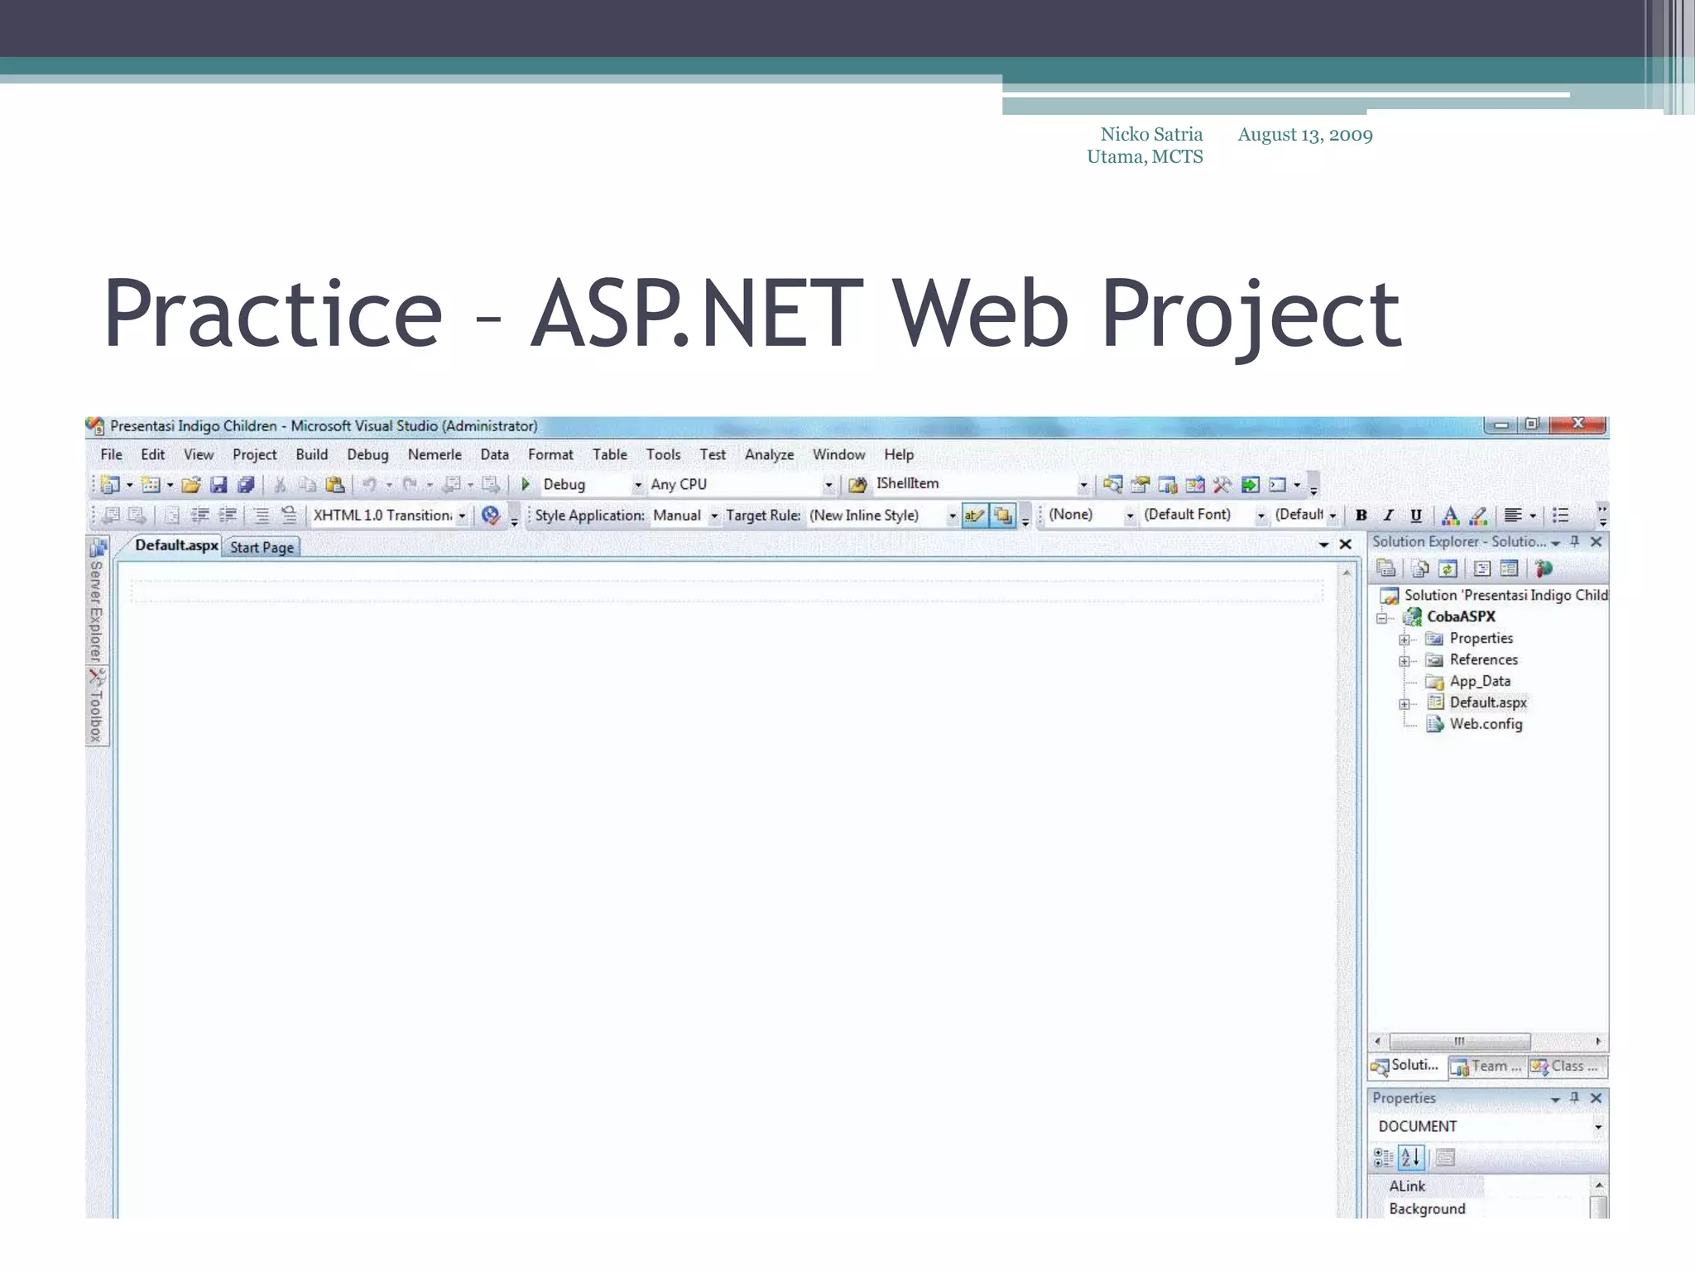Click the Add New Item icon
1695x1271 pixels.
pos(151,484)
